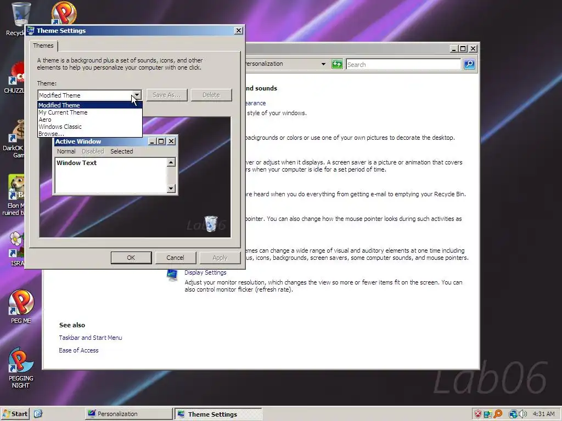The width and height of the screenshot is (562, 421).
Task: Maximize the Personalization window
Action: (463, 49)
